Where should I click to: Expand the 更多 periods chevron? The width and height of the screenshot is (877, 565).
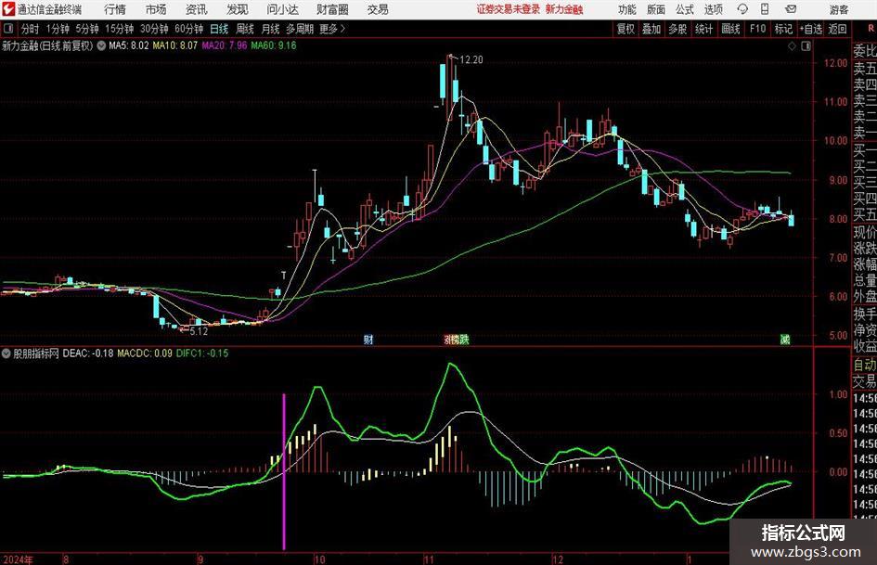pos(342,29)
